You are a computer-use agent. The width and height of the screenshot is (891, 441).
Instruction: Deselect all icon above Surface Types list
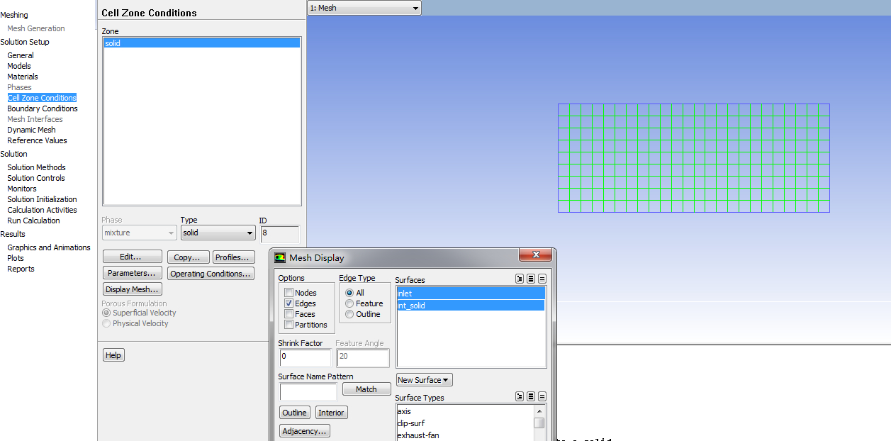(542, 396)
